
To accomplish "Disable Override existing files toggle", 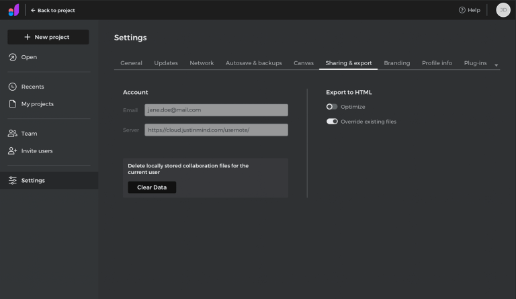I will (332, 122).
